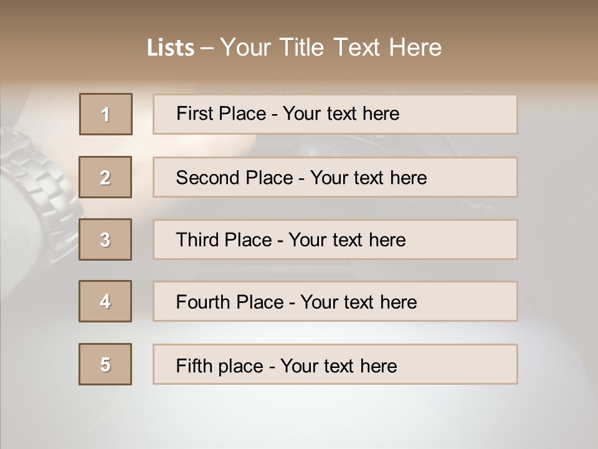Click the word 'Third' in the list
Viewport: 598px width, 449px height.
197,240
